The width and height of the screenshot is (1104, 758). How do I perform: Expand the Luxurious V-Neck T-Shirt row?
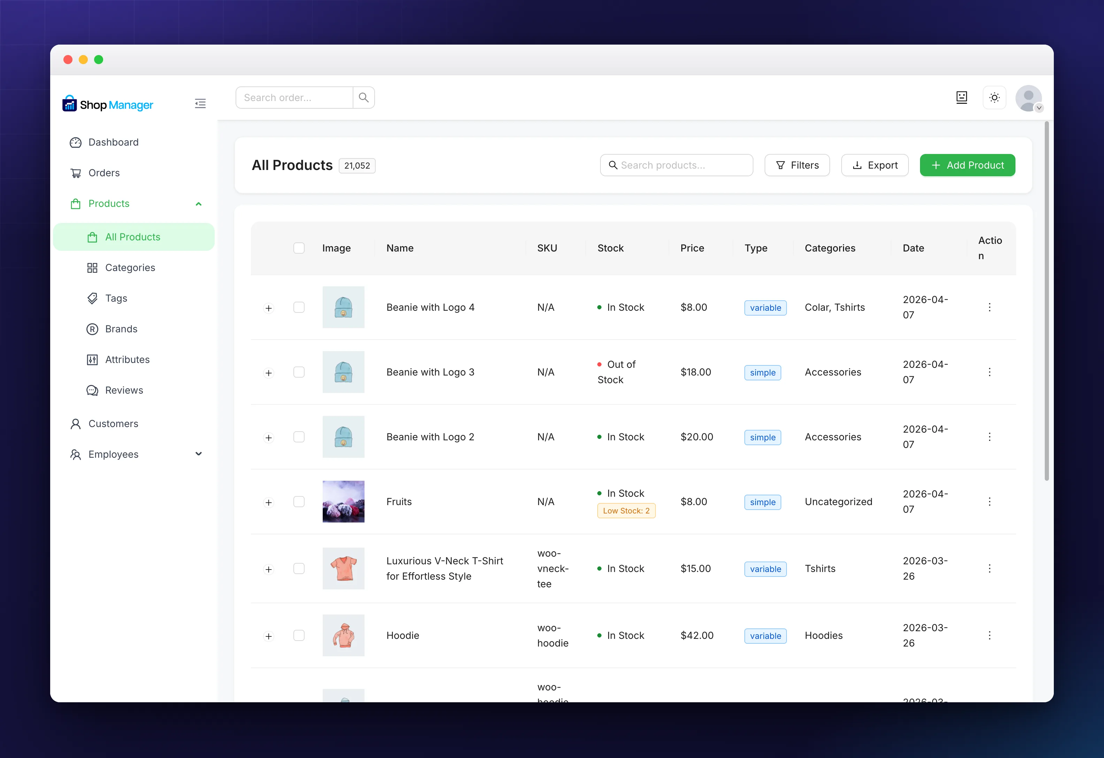point(269,570)
